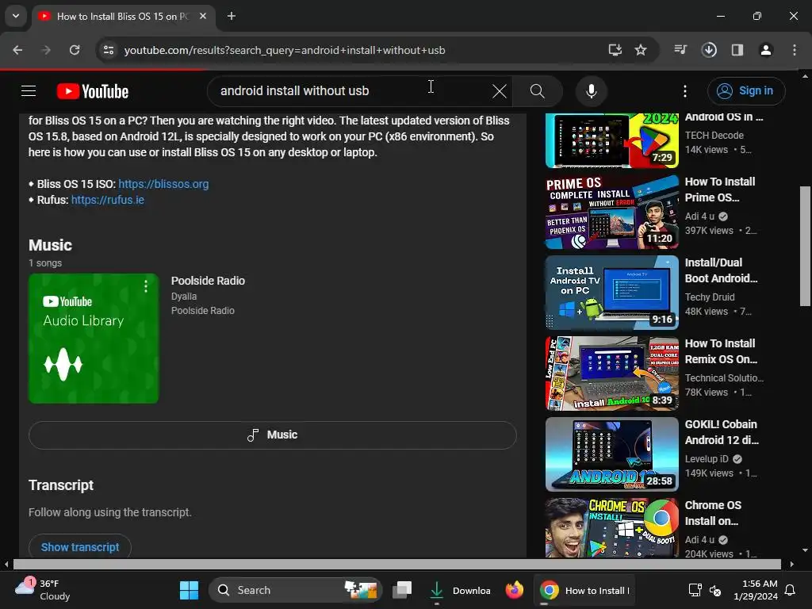
Task: Go forward in browser history
Action: (x=46, y=50)
